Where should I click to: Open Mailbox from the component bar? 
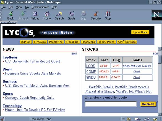[x=137, y=119]
